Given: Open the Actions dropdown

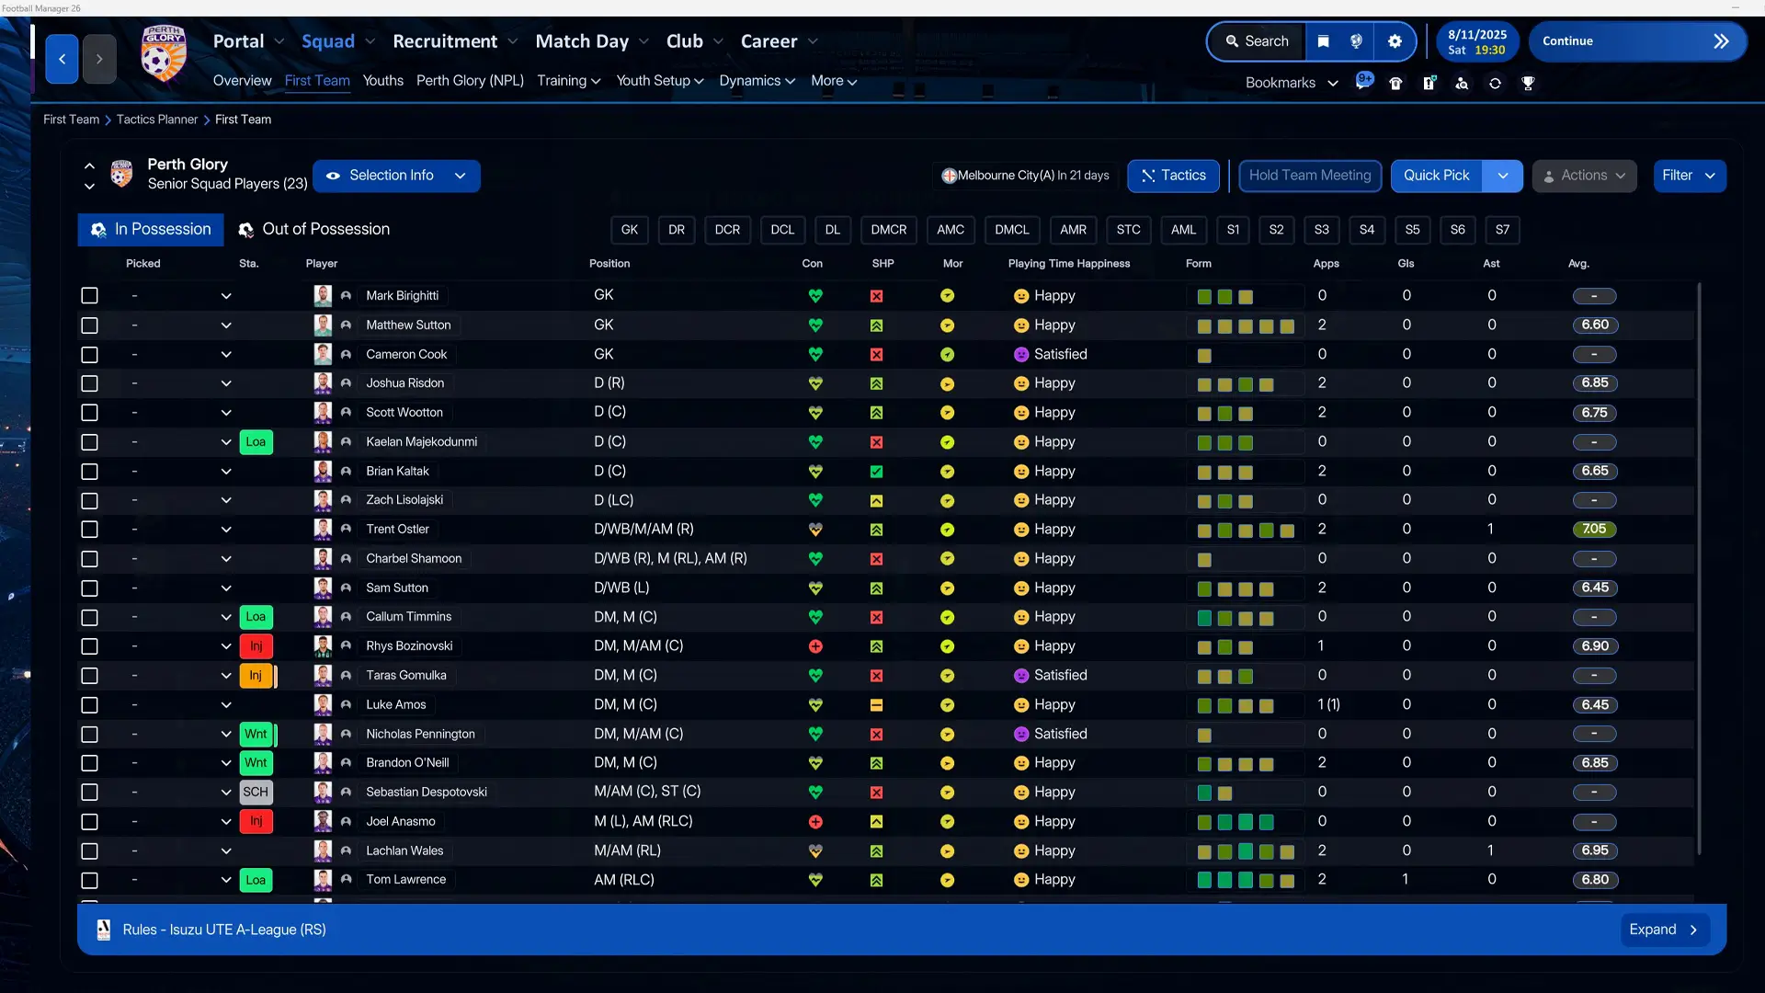Looking at the screenshot, I should click(1584, 176).
